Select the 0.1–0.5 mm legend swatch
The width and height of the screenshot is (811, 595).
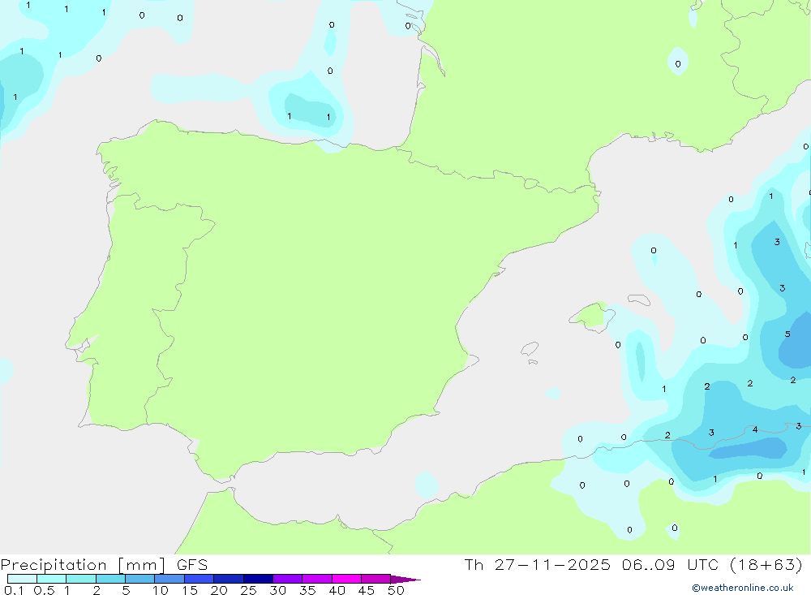point(22,579)
